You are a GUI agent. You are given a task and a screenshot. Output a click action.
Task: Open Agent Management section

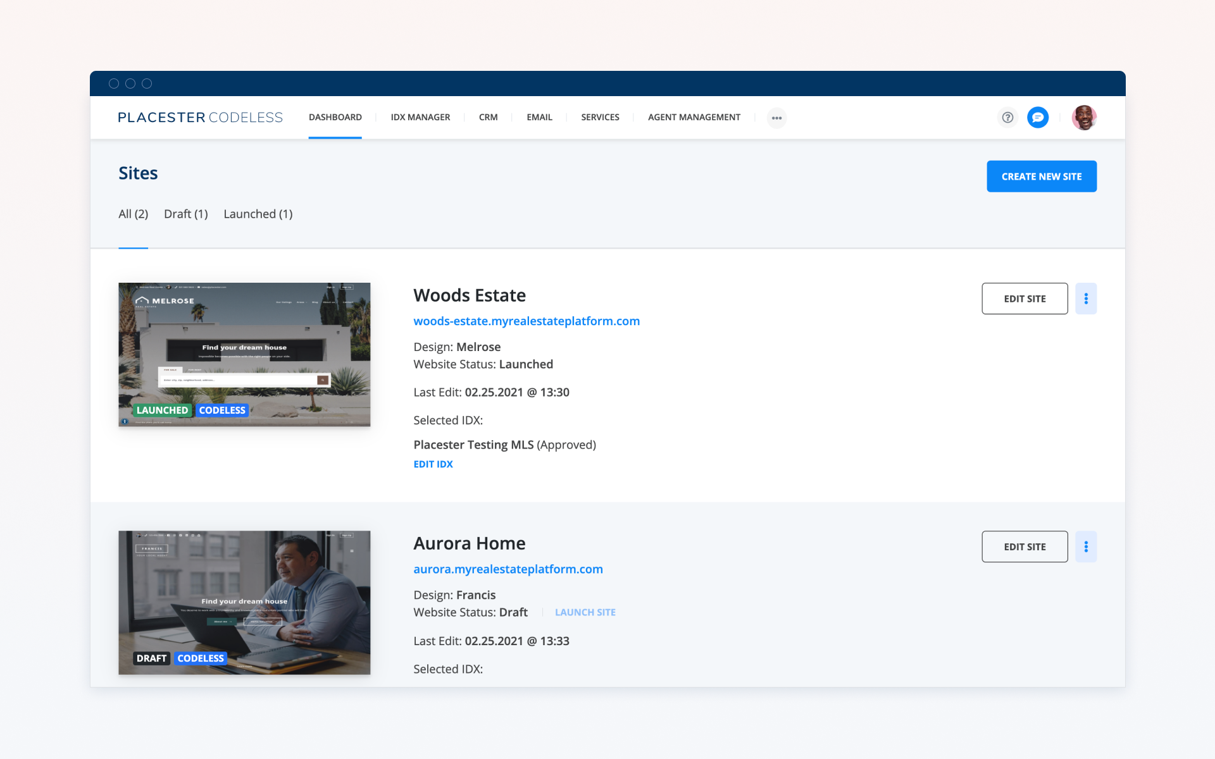pos(694,118)
